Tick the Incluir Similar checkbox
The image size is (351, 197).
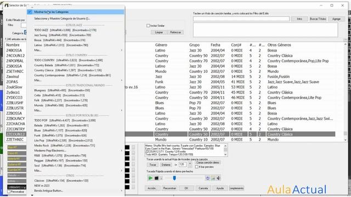pyautogui.click(x=148, y=26)
